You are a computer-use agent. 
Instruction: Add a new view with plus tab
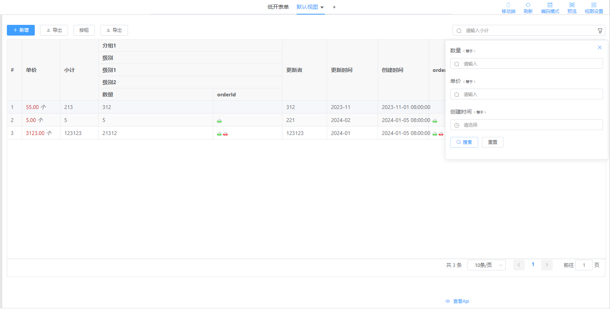click(x=334, y=7)
